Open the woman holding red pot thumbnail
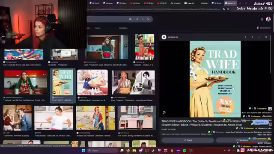 click(x=107, y=47)
